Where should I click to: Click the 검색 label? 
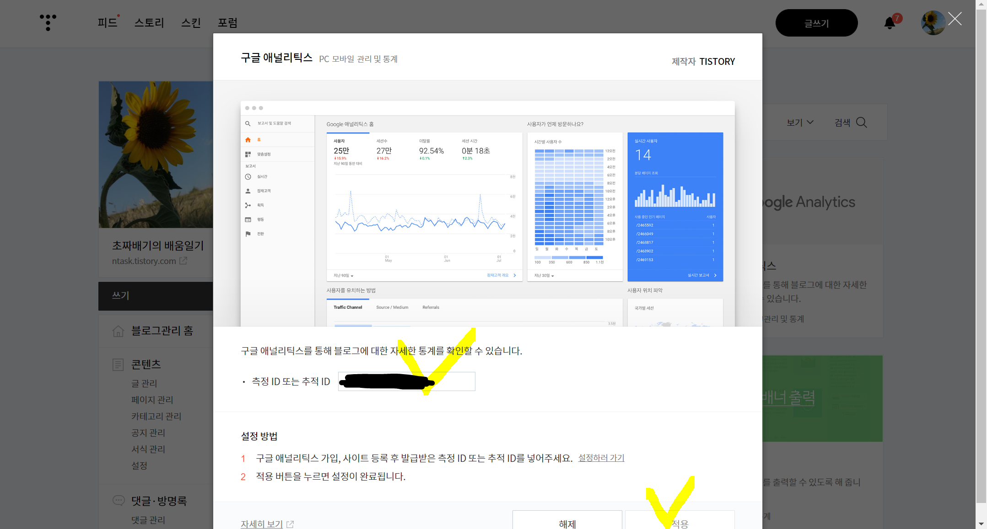(x=842, y=122)
